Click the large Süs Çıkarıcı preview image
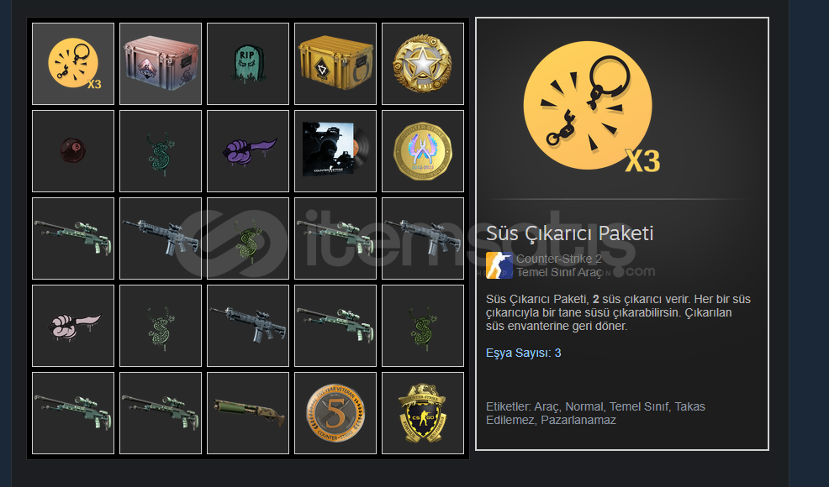The height and width of the screenshot is (487, 829). point(590,107)
